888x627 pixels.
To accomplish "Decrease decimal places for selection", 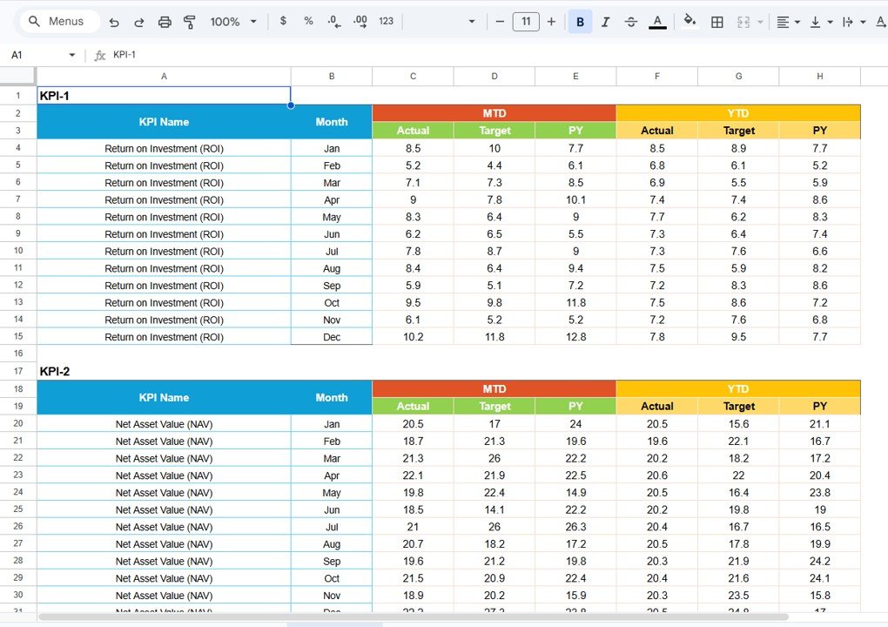I will pos(333,21).
